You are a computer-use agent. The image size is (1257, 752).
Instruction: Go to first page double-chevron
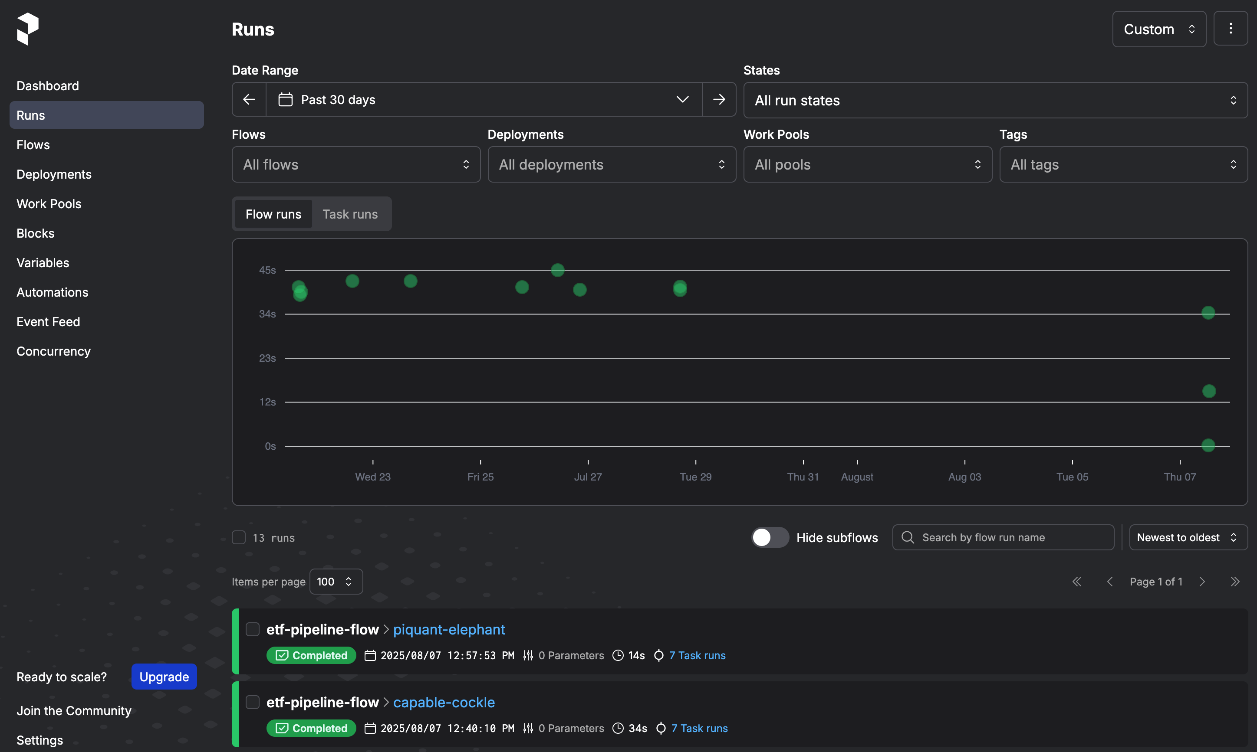click(x=1076, y=582)
